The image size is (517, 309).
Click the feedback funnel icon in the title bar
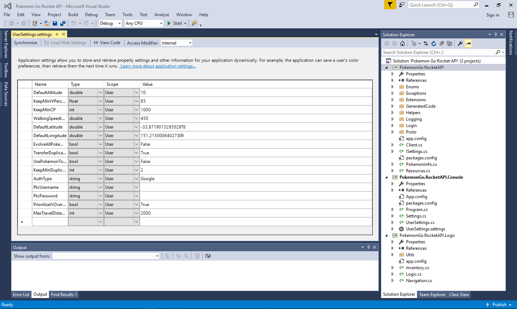[x=390, y=5]
